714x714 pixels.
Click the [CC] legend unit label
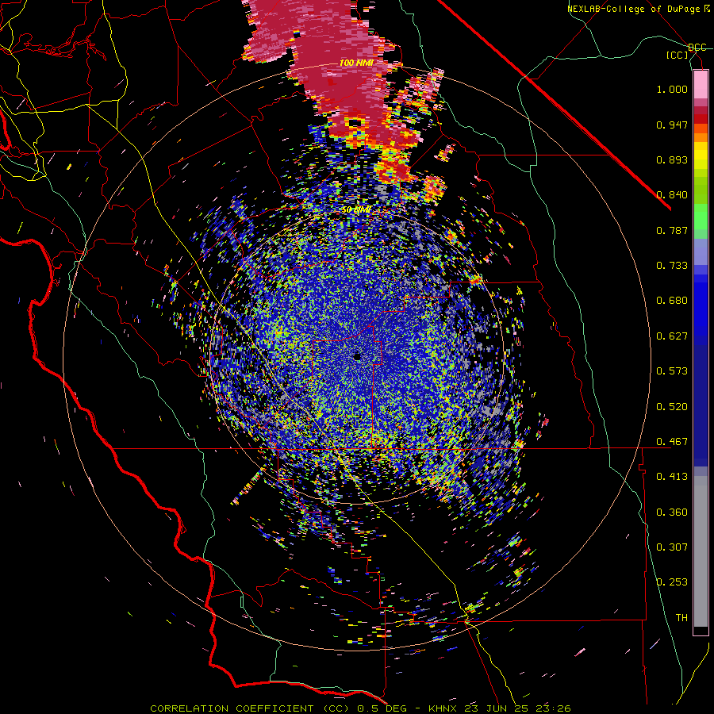coord(678,55)
